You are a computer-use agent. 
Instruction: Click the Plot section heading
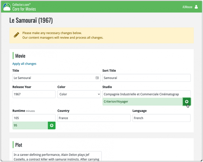click(19, 145)
